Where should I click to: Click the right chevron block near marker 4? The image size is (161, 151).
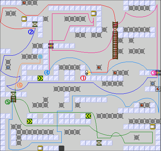tap(40, 78)
